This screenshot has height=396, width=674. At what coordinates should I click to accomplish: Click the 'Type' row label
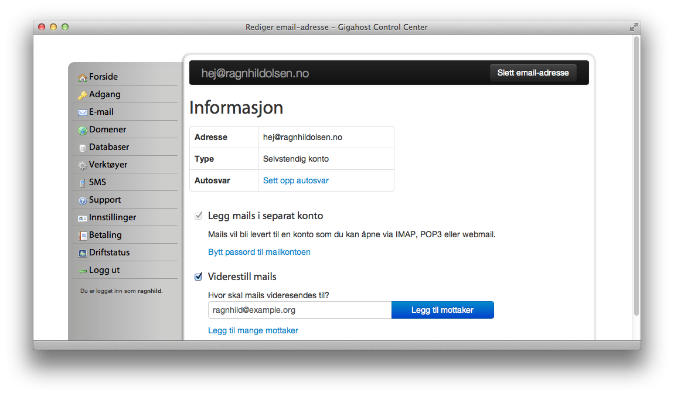point(204,159)
